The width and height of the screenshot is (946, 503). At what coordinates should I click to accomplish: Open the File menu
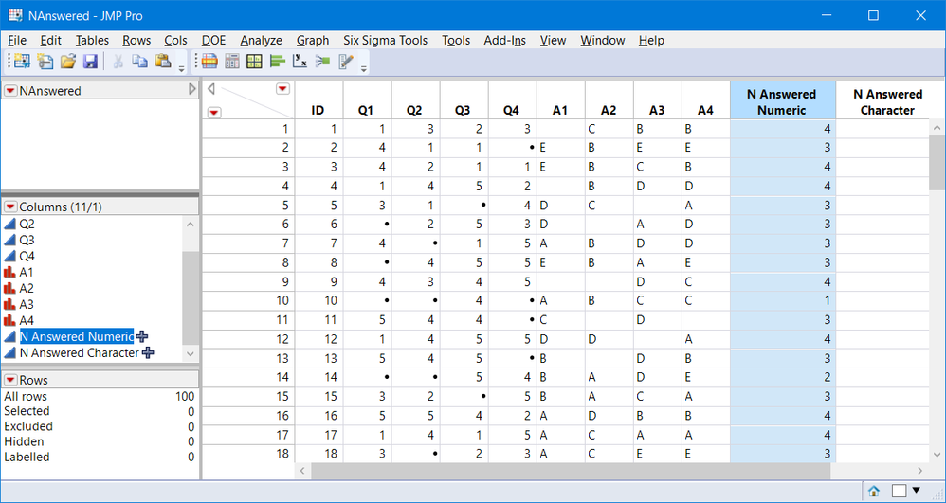click(17, 41)
